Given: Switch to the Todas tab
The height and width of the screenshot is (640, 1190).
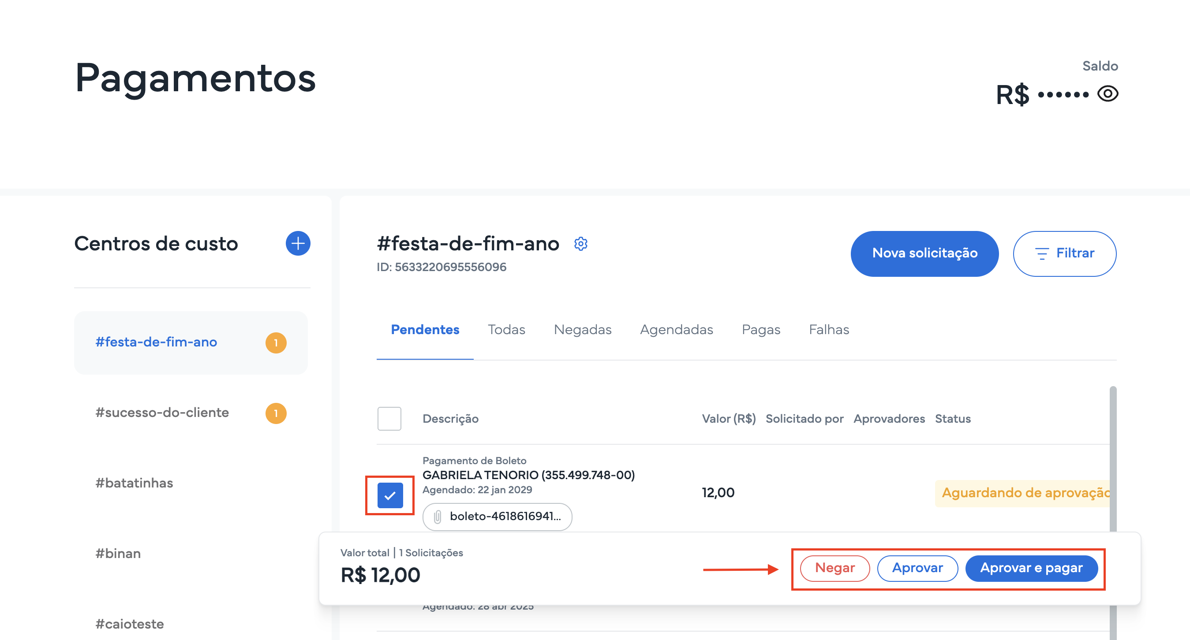Looking at the screenshot, I should [x=506, y=330].
